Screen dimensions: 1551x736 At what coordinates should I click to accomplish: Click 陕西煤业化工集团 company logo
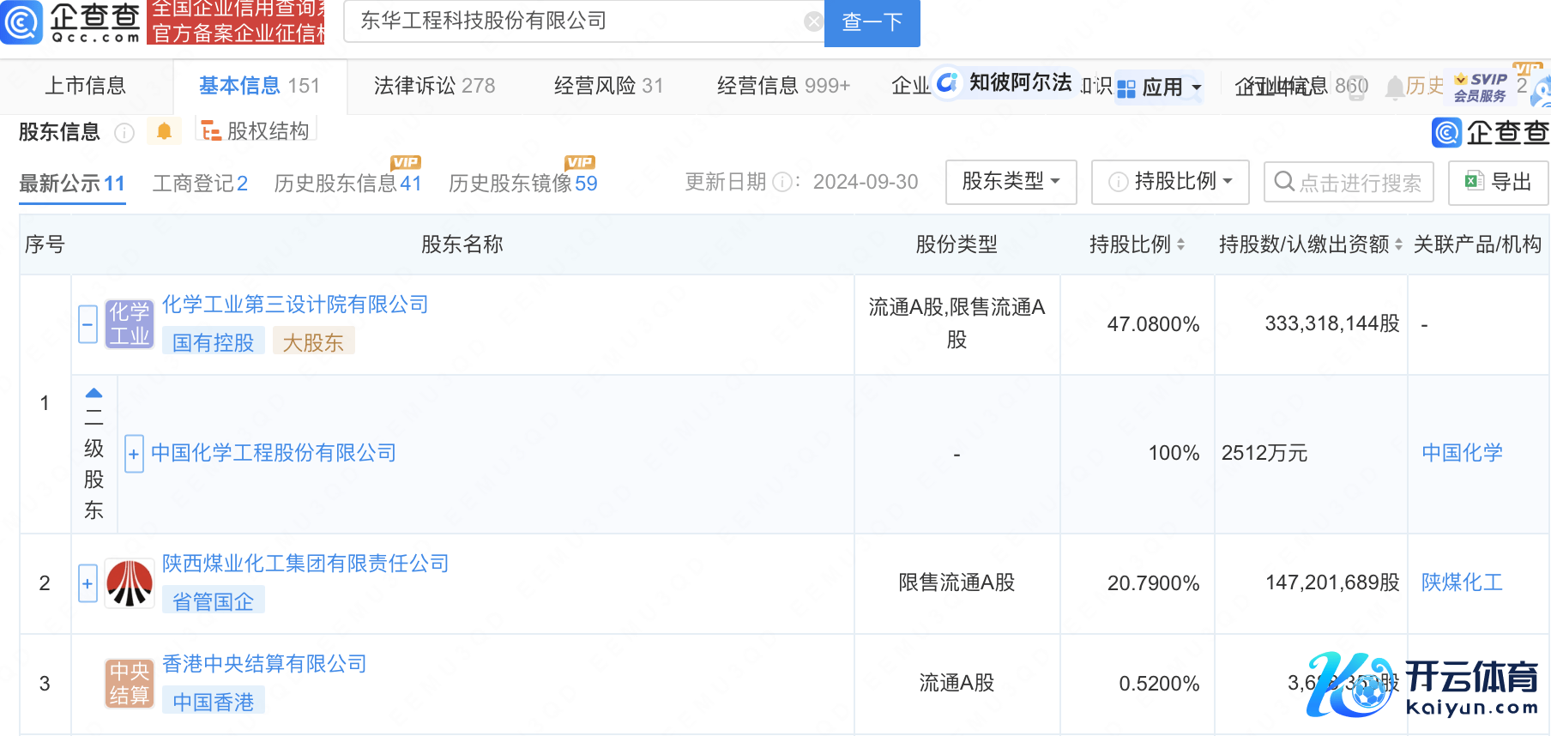coord(130,583)
